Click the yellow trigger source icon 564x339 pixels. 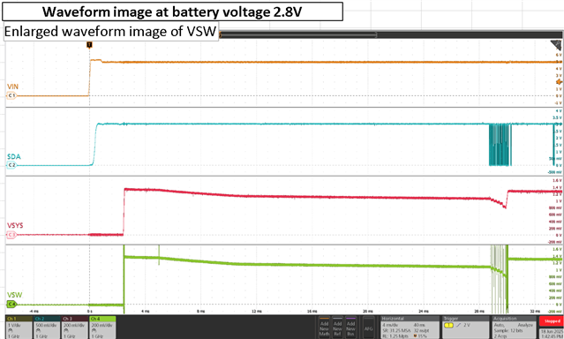tap(449, 325)
